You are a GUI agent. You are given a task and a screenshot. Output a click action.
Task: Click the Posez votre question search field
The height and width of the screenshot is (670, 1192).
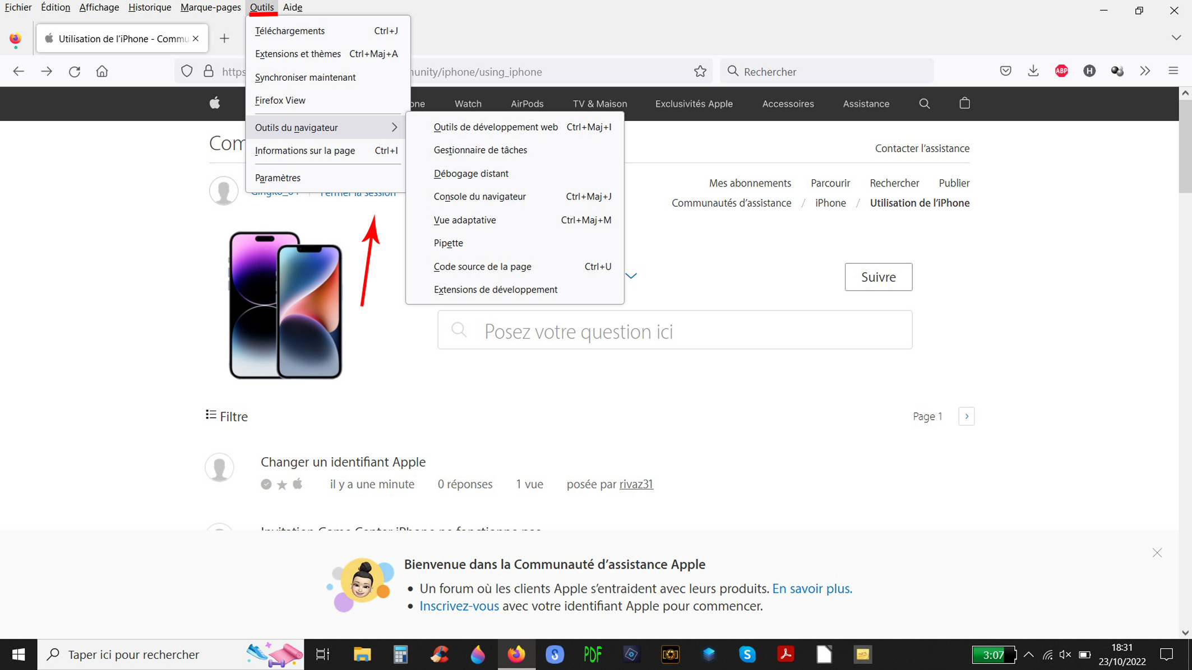(674, 331)
